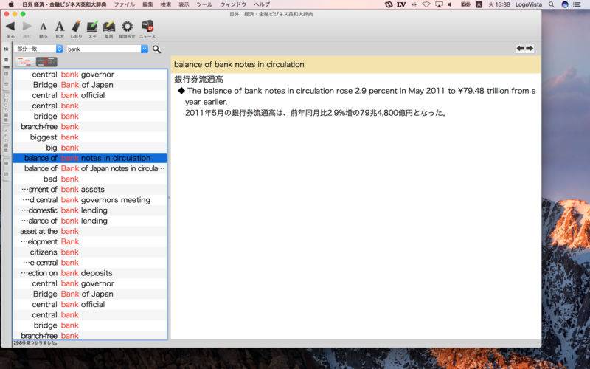Click the entry title in yellow header

coord(239,65)
